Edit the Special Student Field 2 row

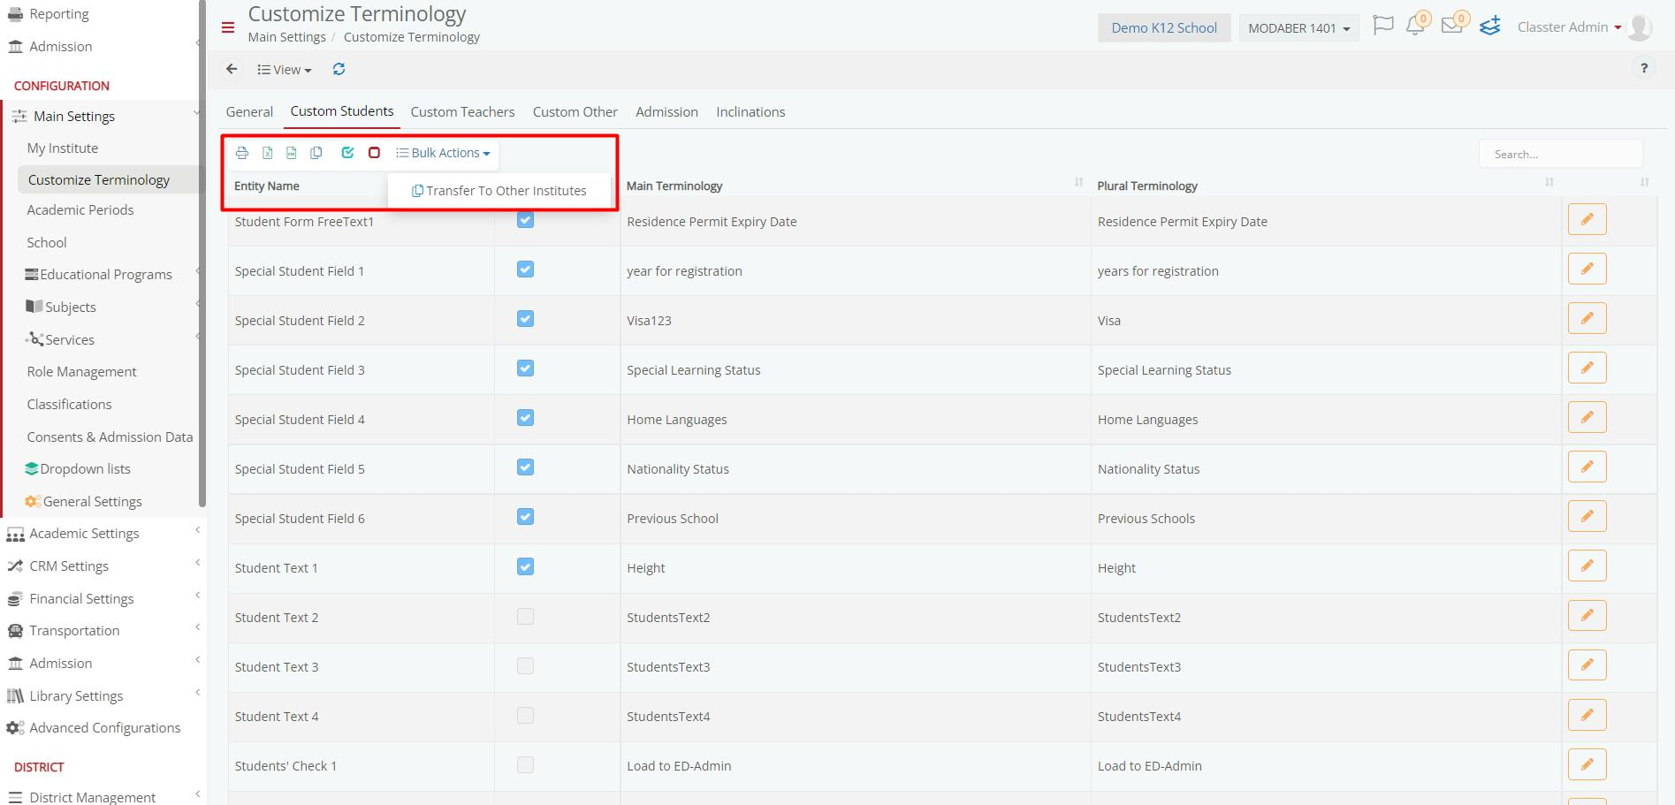1587,319
